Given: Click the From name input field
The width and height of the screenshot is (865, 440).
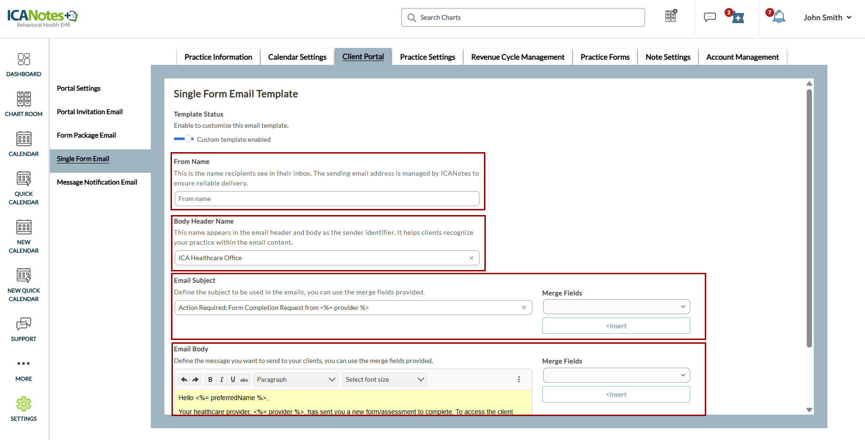Looking at the screenshot, I should pyautogui.click(x=327, y=199).
